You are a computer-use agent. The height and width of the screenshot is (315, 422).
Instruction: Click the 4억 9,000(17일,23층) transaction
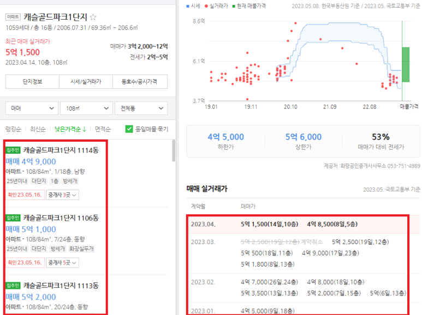point(330,253)
